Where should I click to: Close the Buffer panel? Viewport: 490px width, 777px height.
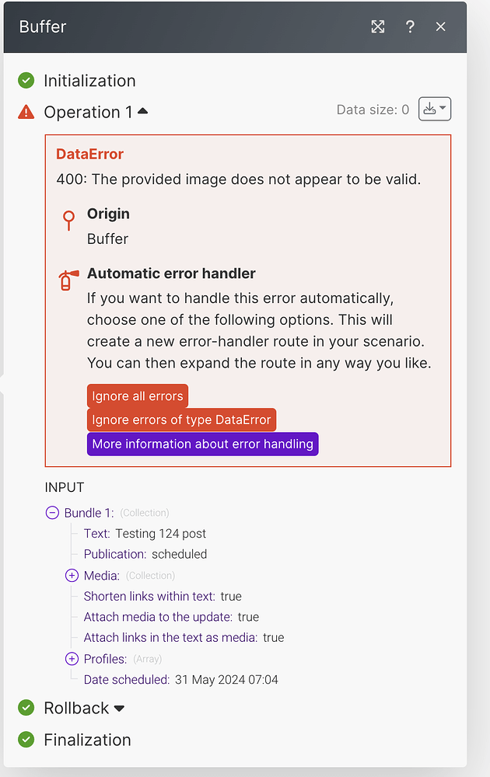pos(441,26)
